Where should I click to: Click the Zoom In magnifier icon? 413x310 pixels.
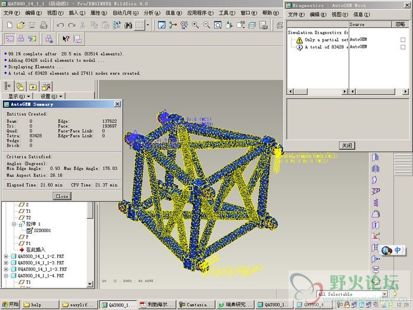click(x=195, y=25)
